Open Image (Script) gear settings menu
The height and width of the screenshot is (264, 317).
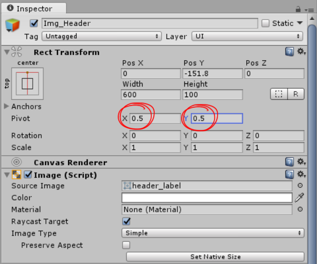coord(301,174)
